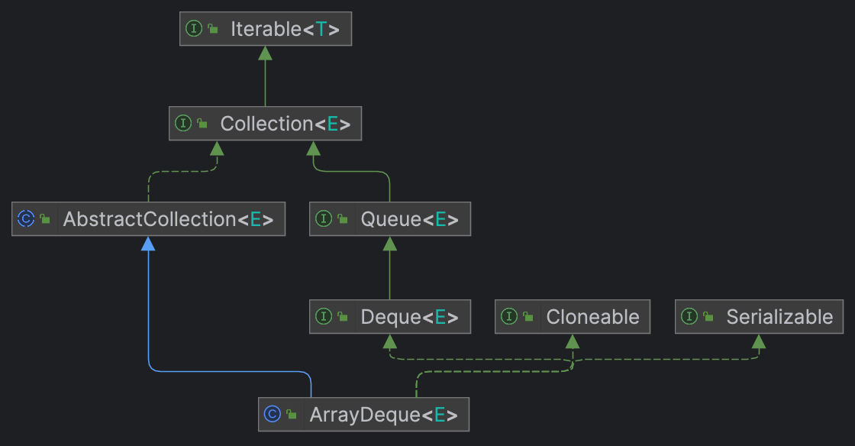This screenshot has width=855, height=446.
Task: Click the abstract class icon on AbstractCollection
Action: click(x=26, y=219)
